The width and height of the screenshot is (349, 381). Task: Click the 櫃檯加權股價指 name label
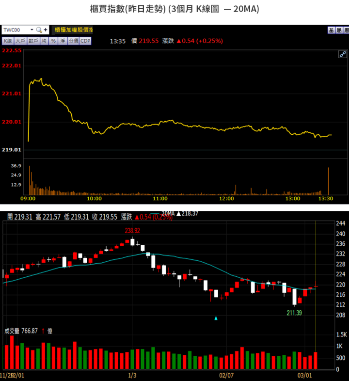click(73, 30)
